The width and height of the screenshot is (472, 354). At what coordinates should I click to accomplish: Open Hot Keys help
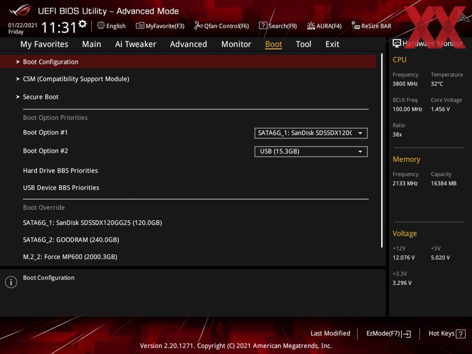pos(447,334)
